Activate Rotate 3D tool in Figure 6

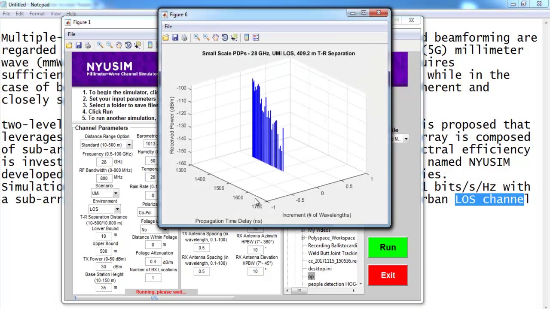click(x=225, y=38)
